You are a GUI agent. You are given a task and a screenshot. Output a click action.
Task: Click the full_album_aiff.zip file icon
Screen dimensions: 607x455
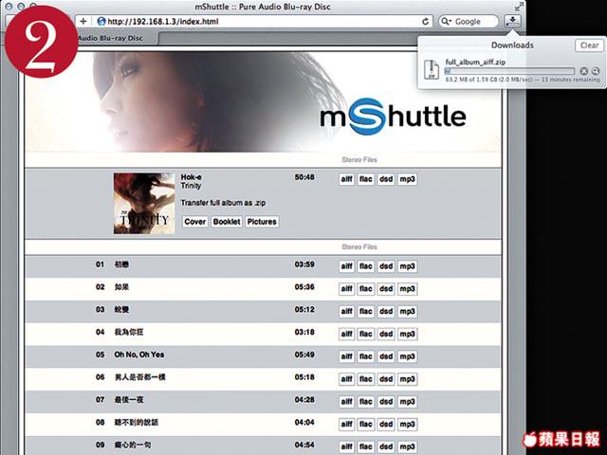click(x=432, y=68)
